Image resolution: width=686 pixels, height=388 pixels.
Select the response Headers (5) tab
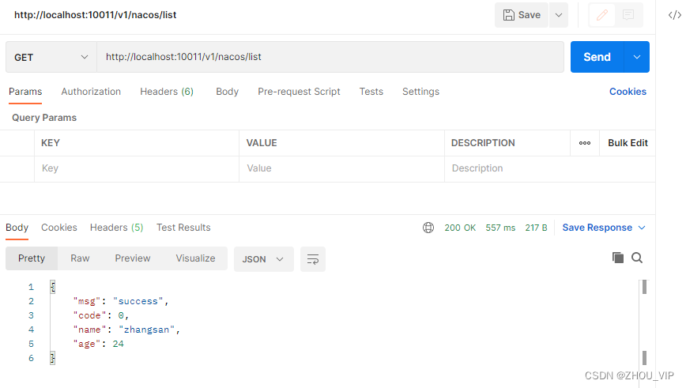tap(116, 228)
